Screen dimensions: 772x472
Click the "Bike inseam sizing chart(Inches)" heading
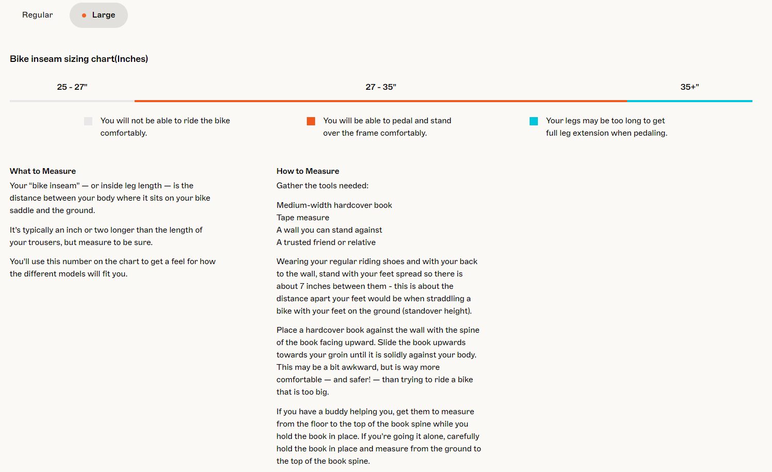[79, 59]
